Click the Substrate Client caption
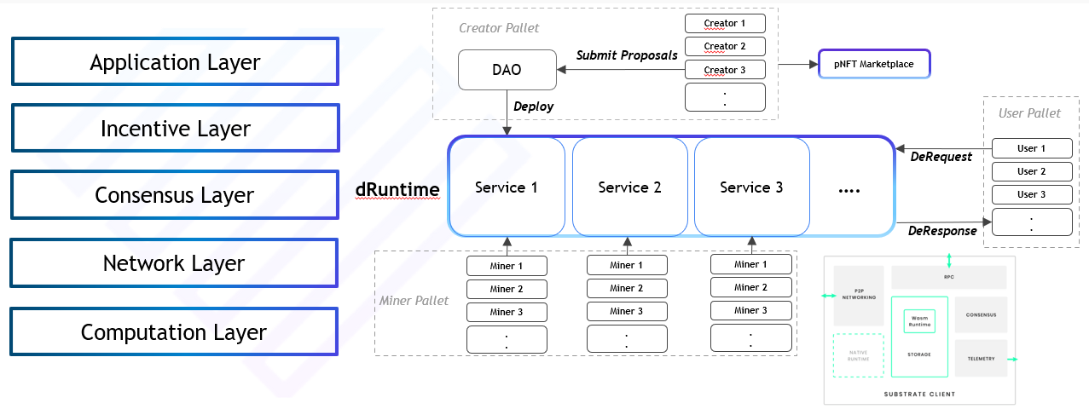The height and width of the screenshot is (409, 1089). [x=919, y=395]
